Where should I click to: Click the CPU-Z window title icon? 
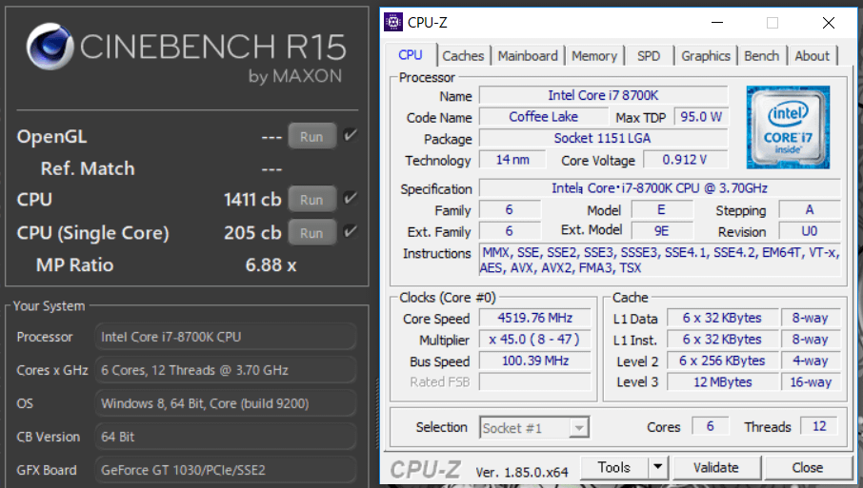tap(393, 22)
